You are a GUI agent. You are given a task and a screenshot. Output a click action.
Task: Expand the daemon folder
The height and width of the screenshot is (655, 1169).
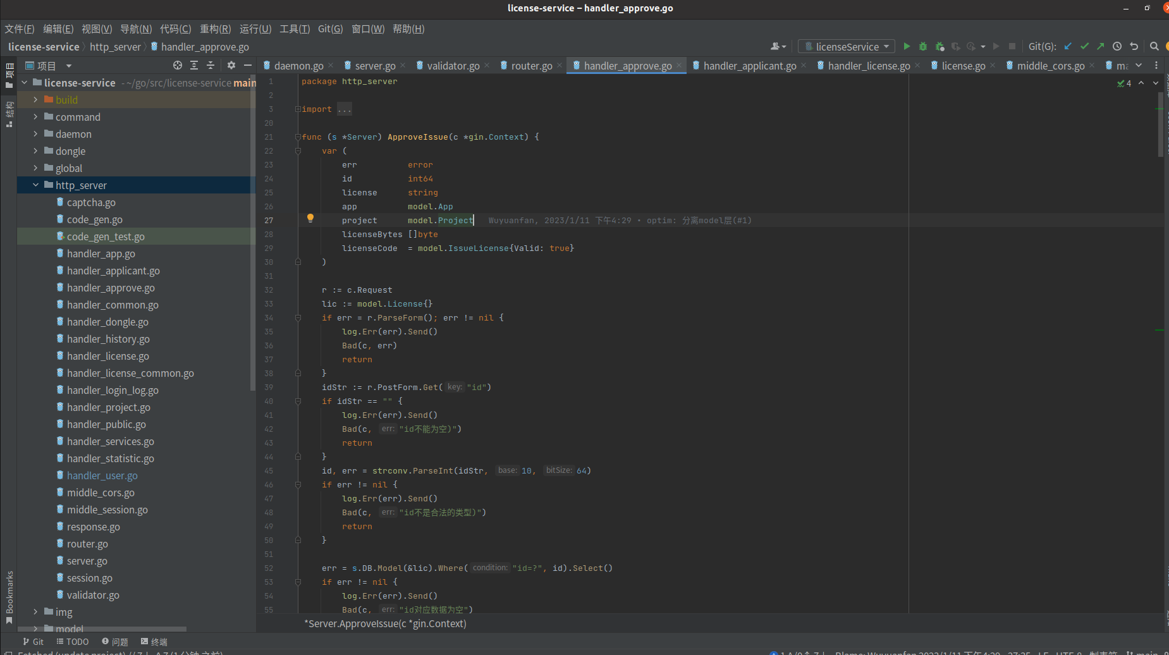pos(35,134)
